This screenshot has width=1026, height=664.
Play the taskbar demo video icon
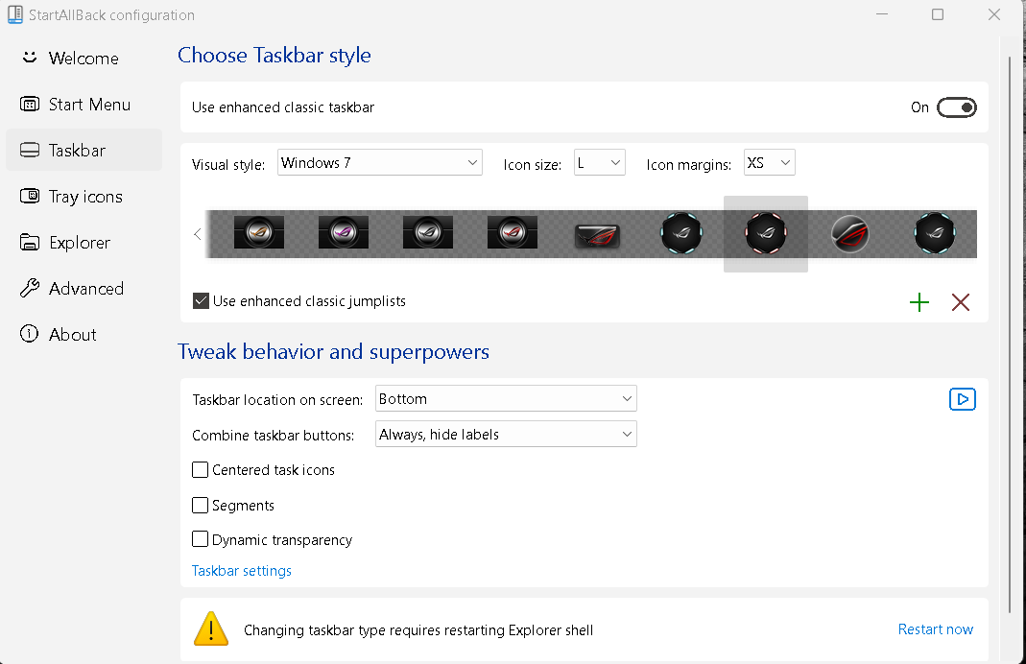pyautogui.click(x=963, y=399)
